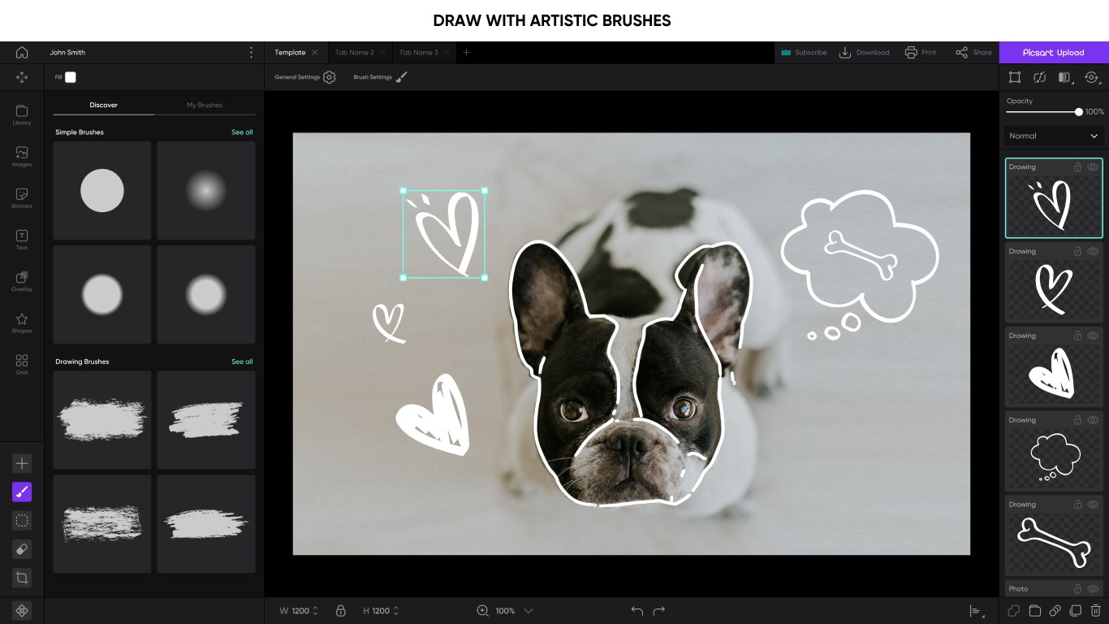
Task: Duplicate layer with the copy icon
Action: coord(1075,611)
